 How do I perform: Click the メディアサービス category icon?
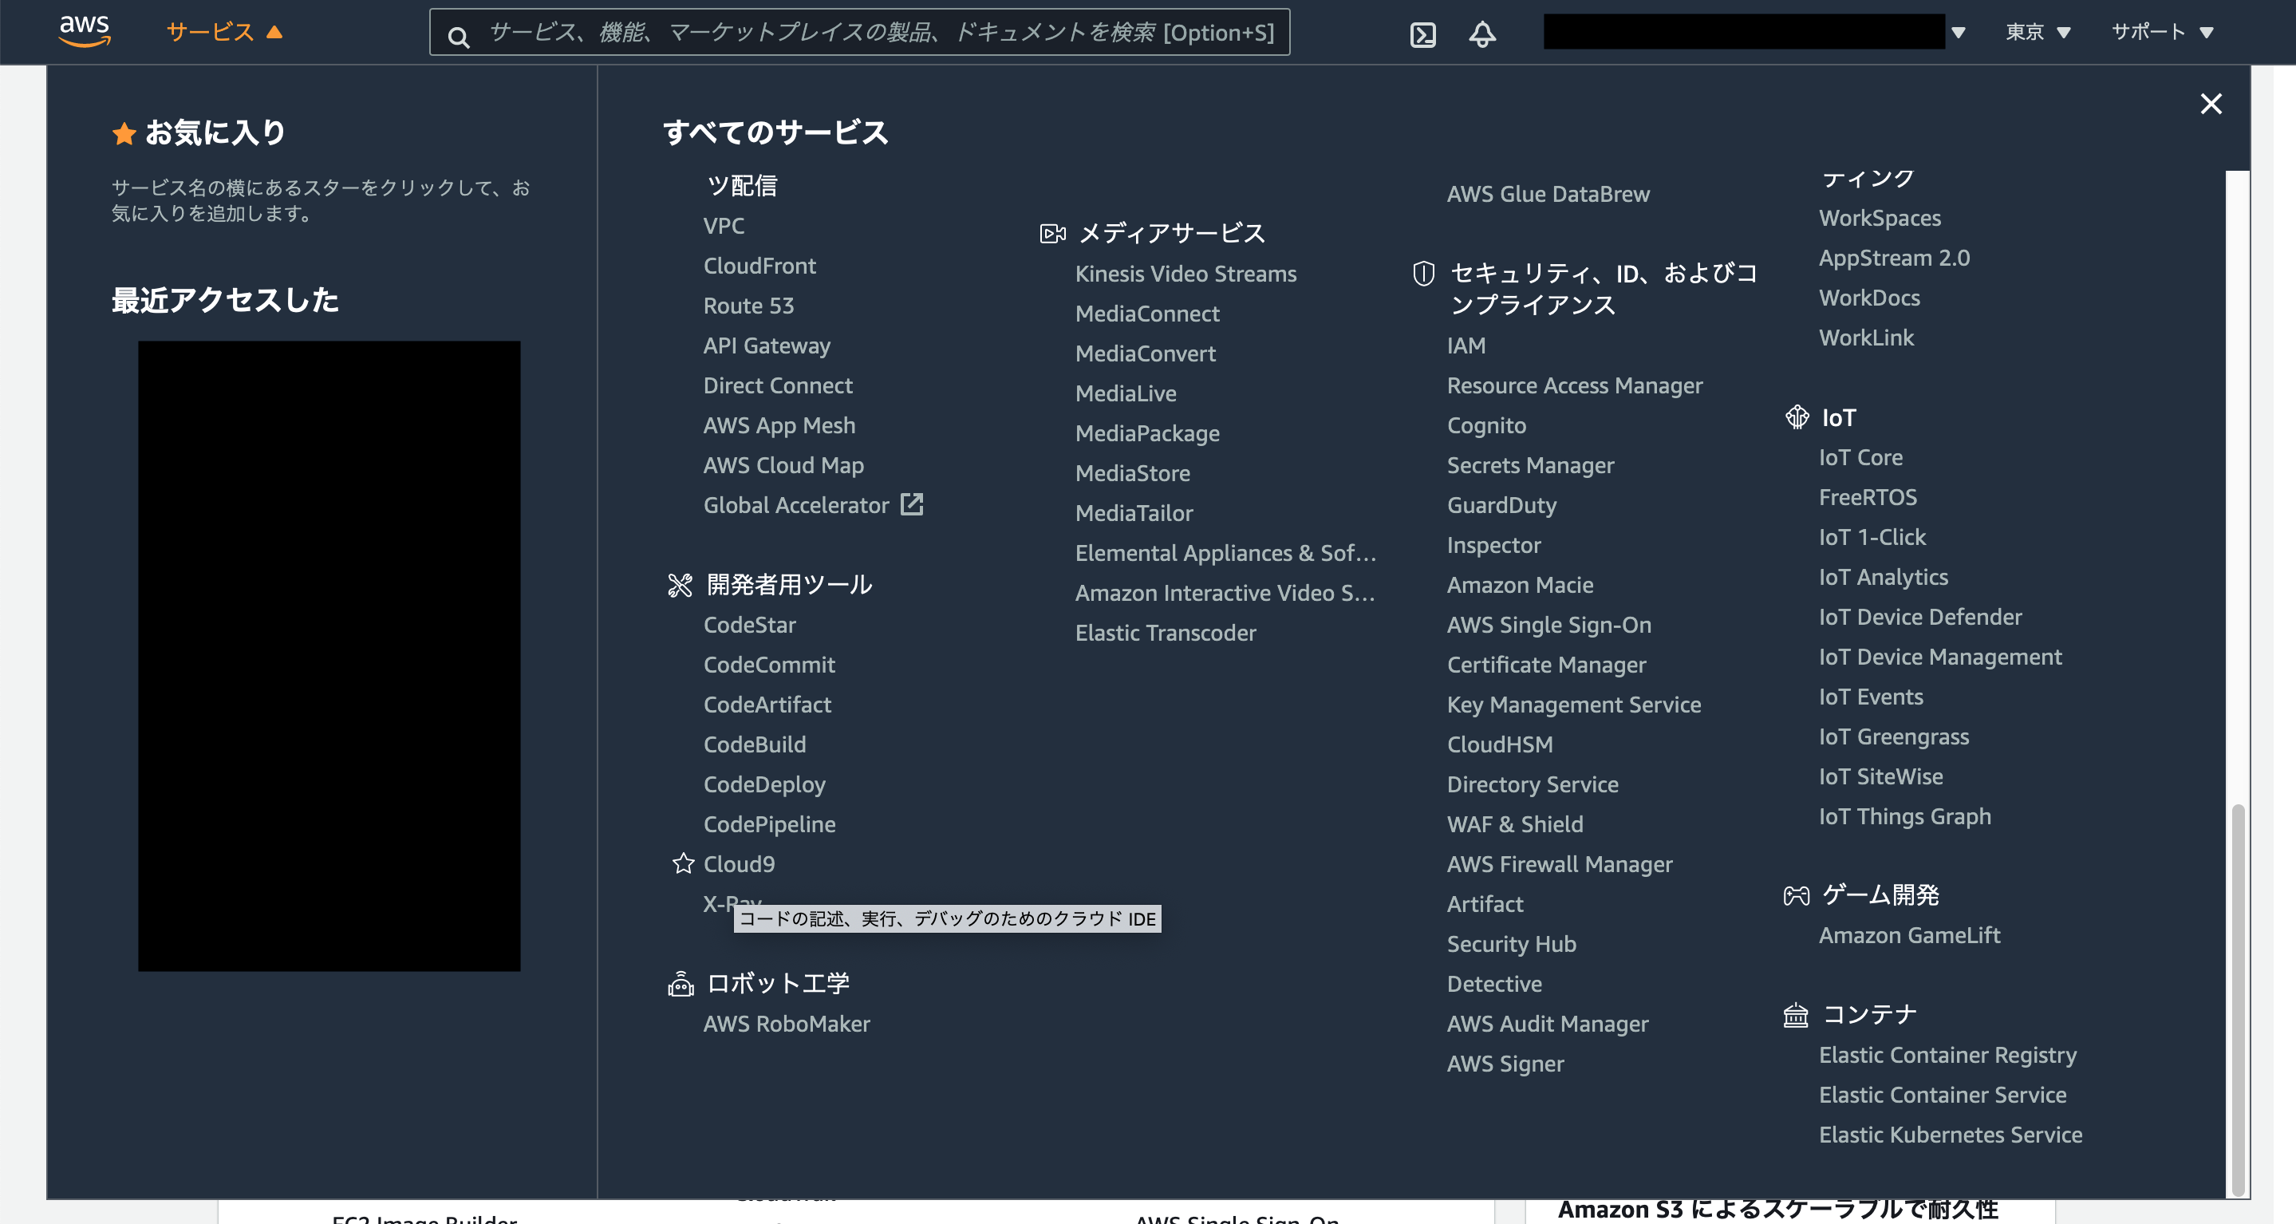click(1052, 233)
